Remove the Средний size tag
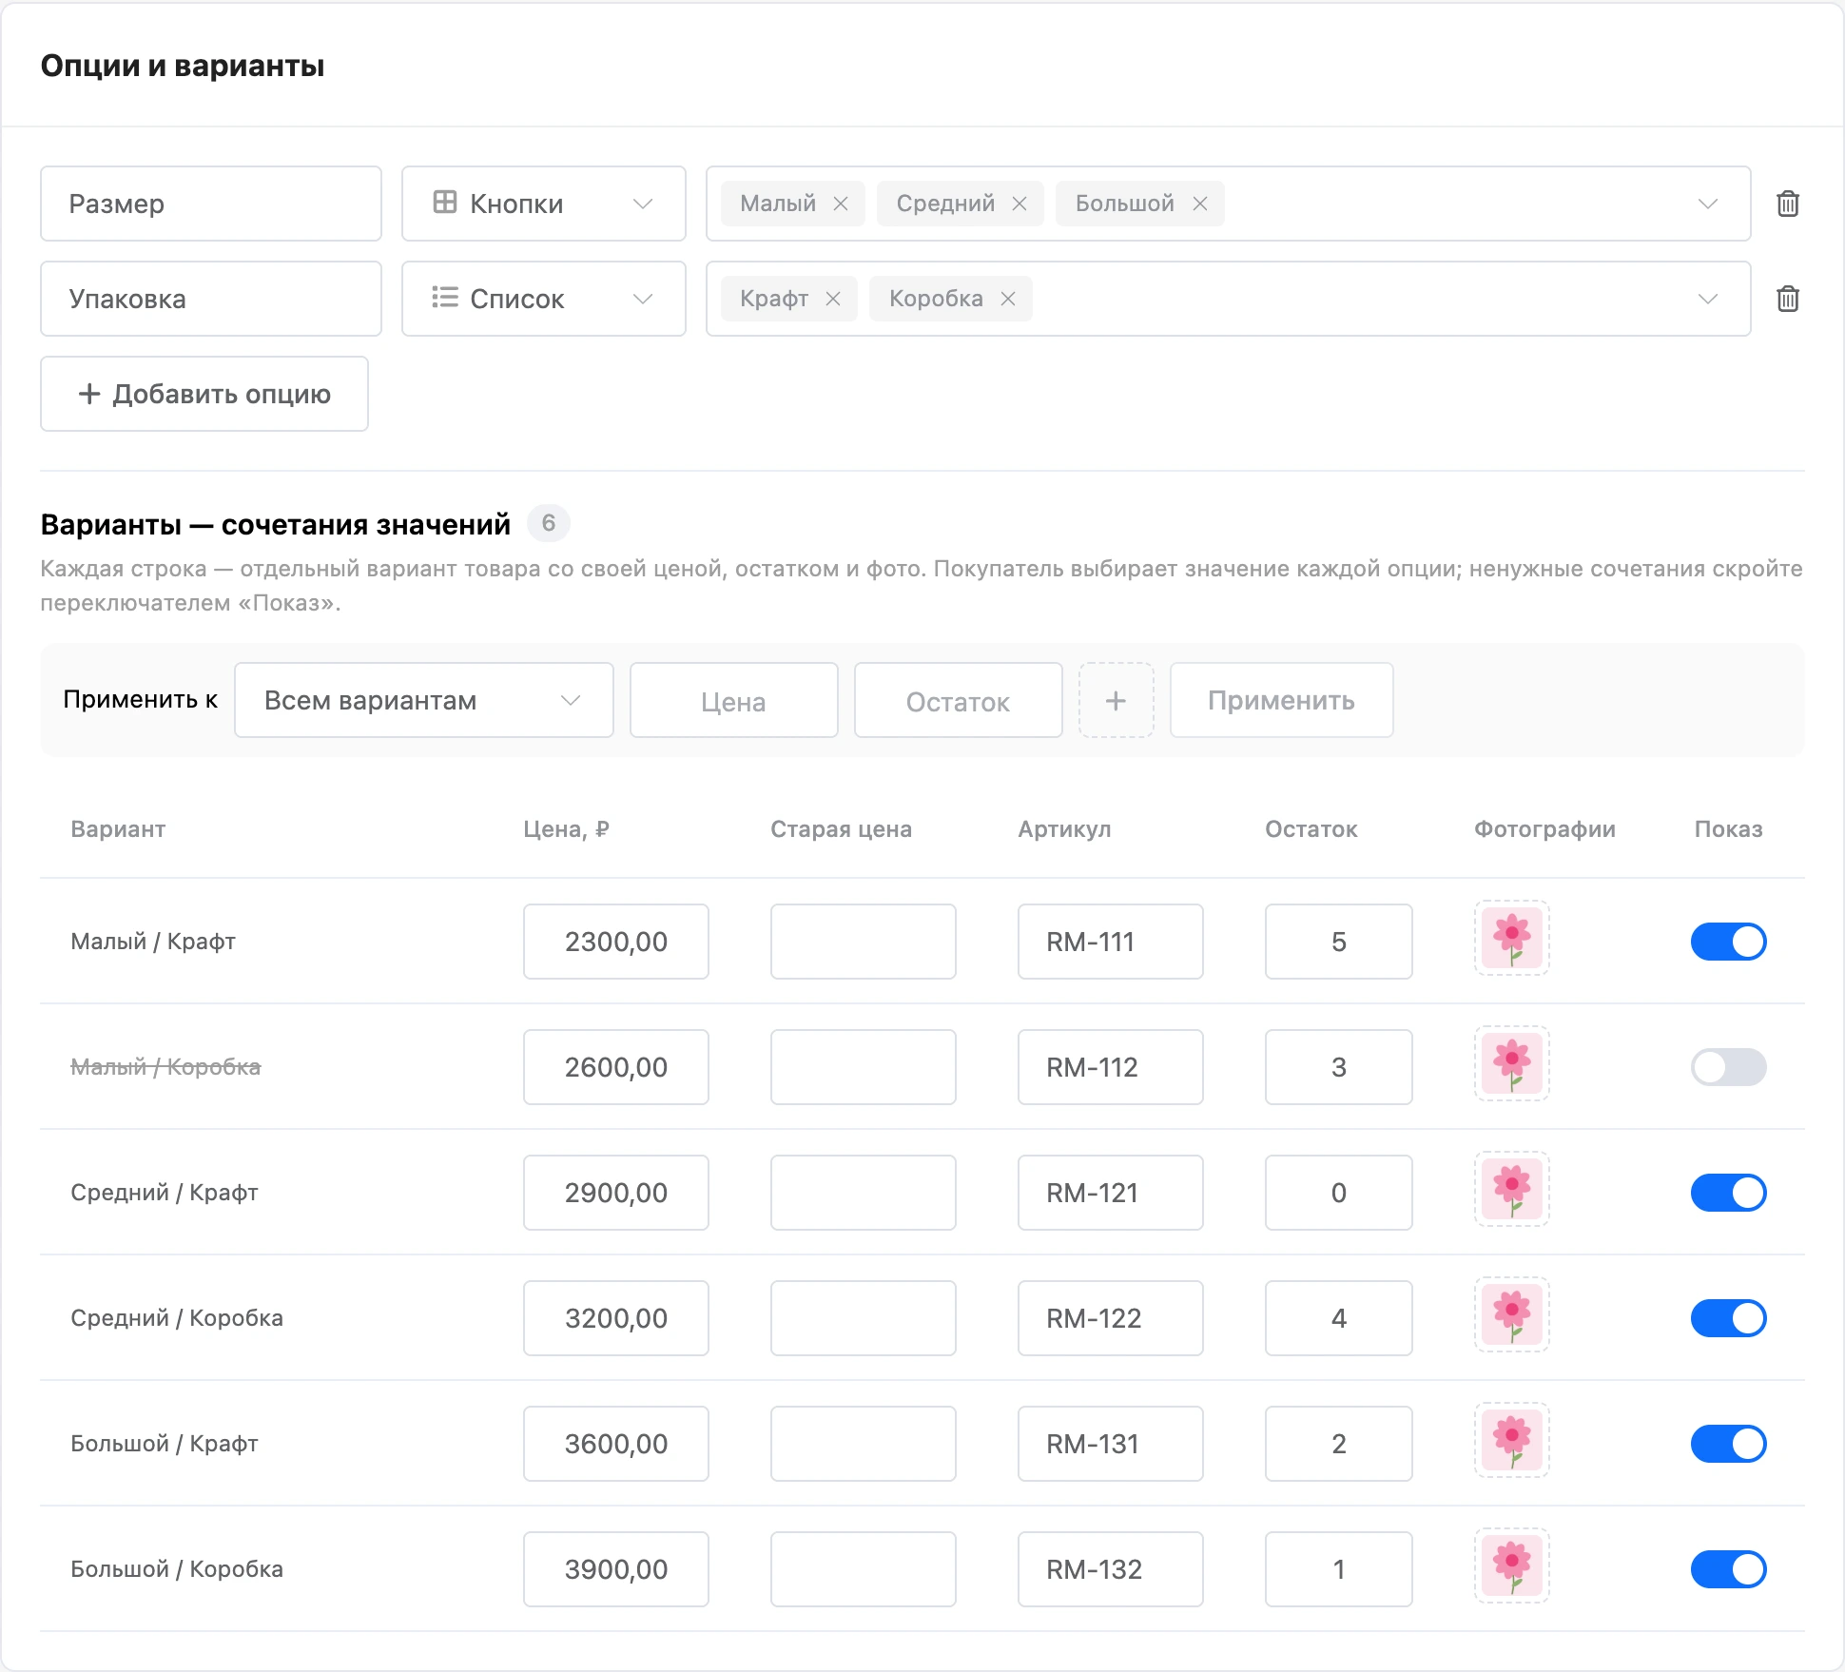 (x=1020, y=204)
